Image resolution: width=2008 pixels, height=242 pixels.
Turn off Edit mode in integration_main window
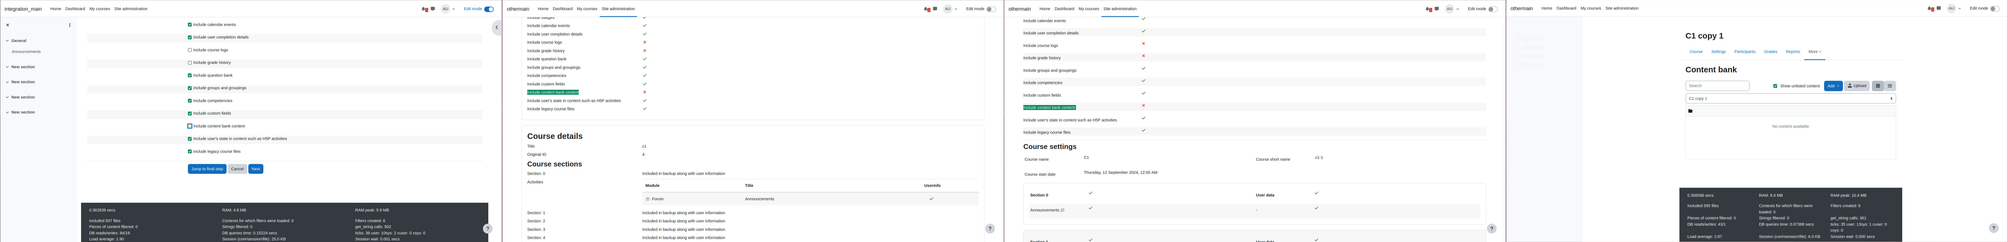(x=489, y=9)
